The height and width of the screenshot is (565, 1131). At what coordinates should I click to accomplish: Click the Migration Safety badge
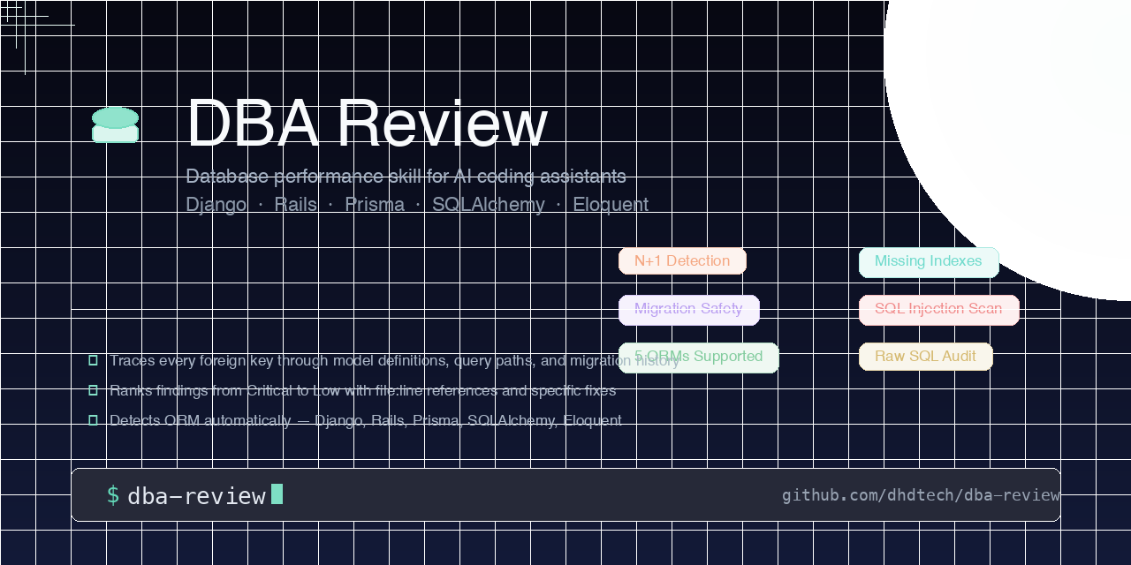[x=688, y=309]
